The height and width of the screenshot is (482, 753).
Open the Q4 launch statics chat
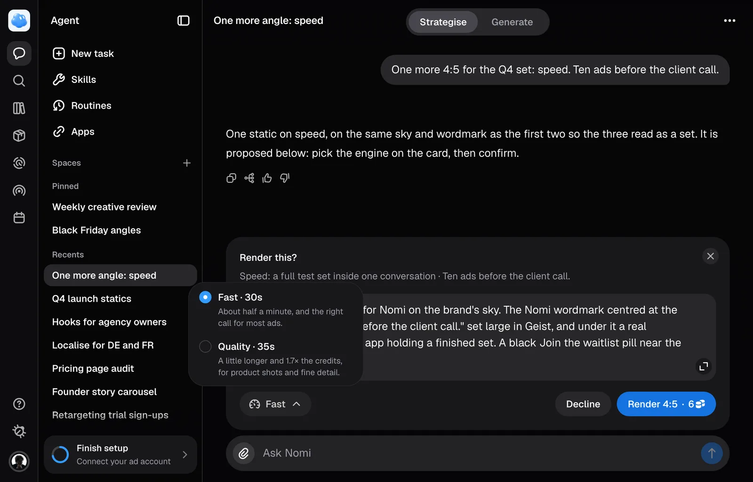[x=92, y=299]
